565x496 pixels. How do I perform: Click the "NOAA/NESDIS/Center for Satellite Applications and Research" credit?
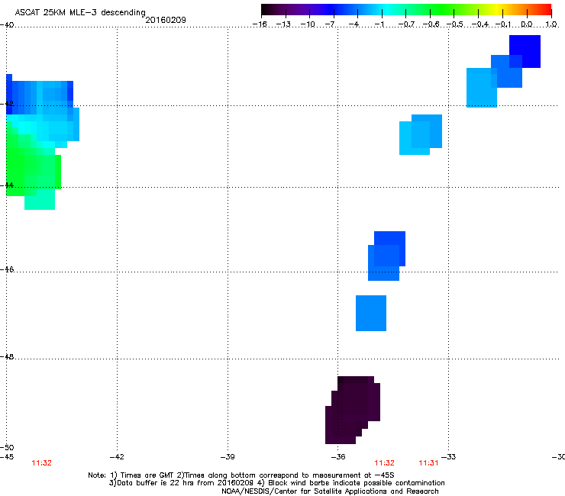330,491
